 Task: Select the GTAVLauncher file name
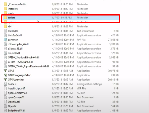tap(16, 80)
